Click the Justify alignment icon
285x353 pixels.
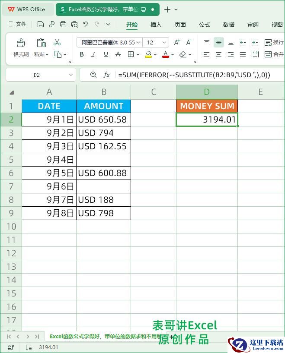point(243,54)
